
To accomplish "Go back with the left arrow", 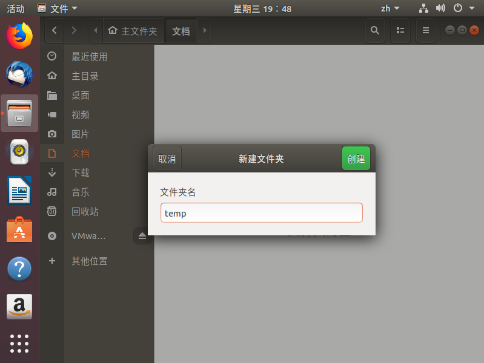I will 55,30.
